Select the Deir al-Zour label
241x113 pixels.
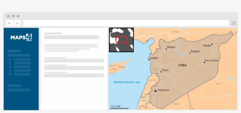coord(211,61)
